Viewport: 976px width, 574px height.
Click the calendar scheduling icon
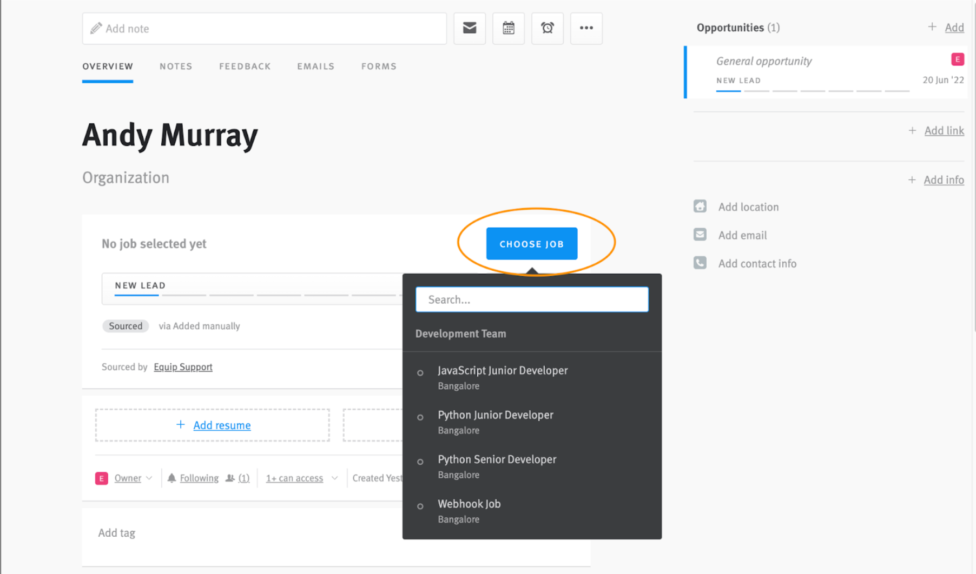pos(508,28)
